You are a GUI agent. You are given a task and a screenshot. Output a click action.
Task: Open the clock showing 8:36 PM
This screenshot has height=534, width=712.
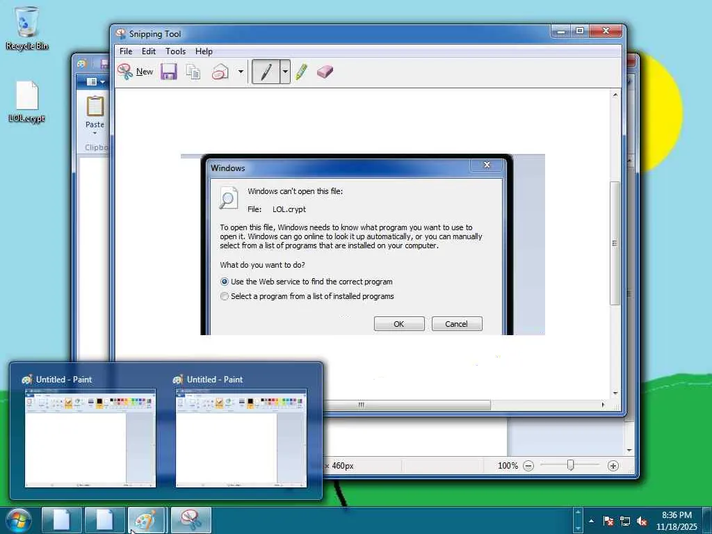coord(677,521)
